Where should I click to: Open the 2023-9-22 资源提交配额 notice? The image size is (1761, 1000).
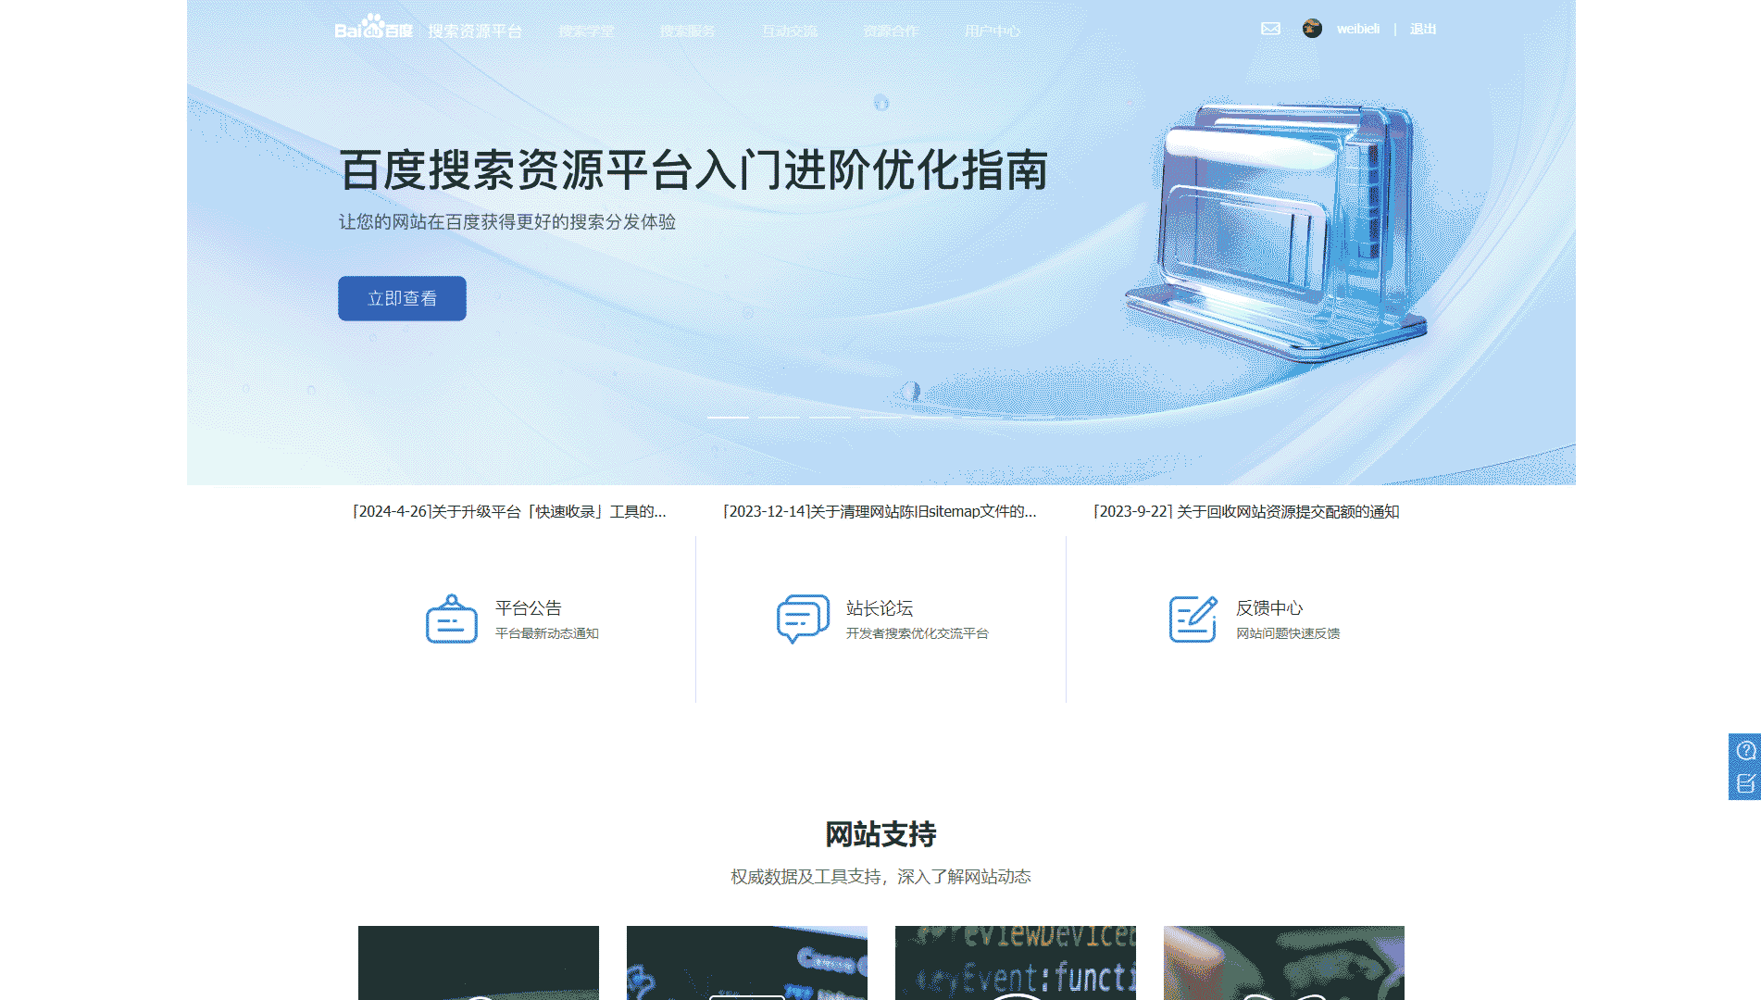(x=1245, y=511)
